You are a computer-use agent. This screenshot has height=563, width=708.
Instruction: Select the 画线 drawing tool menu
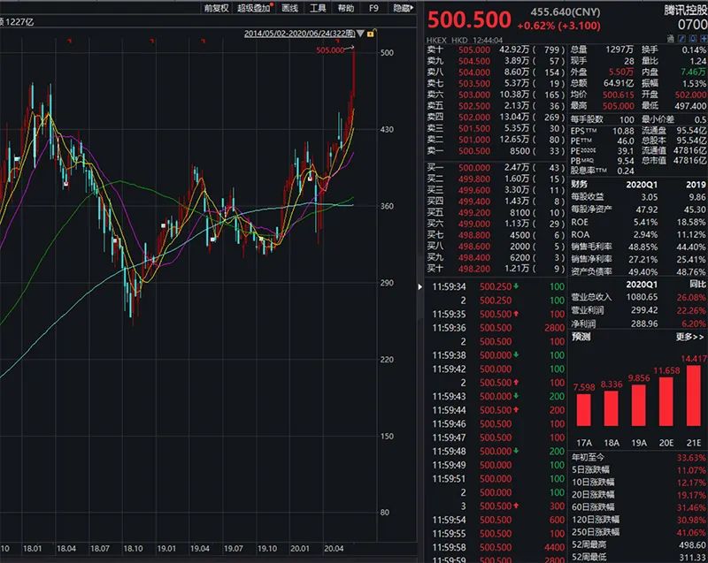[x=290, y=8]
